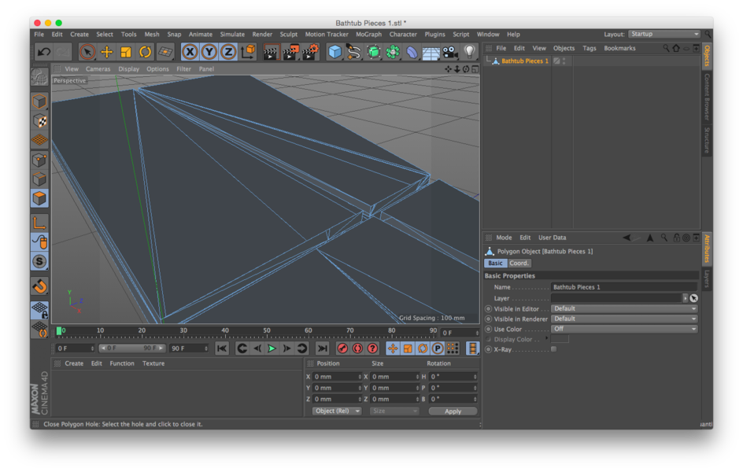Go to end of animation
Image resolution: width=743 pixels, height=472 pixels.
coord(322,348)
